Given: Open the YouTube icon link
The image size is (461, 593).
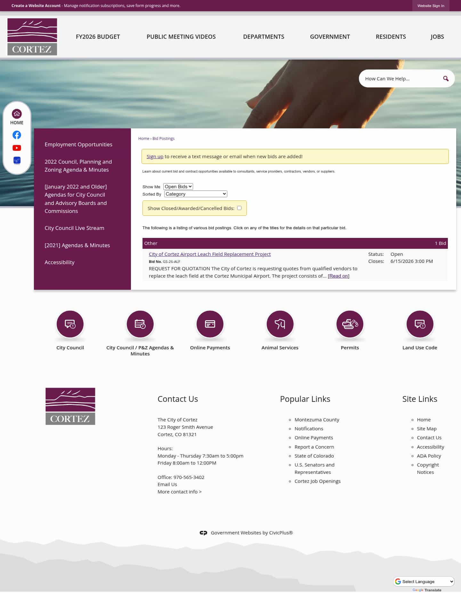Looking at the screenshot, I should pos(17,148).
